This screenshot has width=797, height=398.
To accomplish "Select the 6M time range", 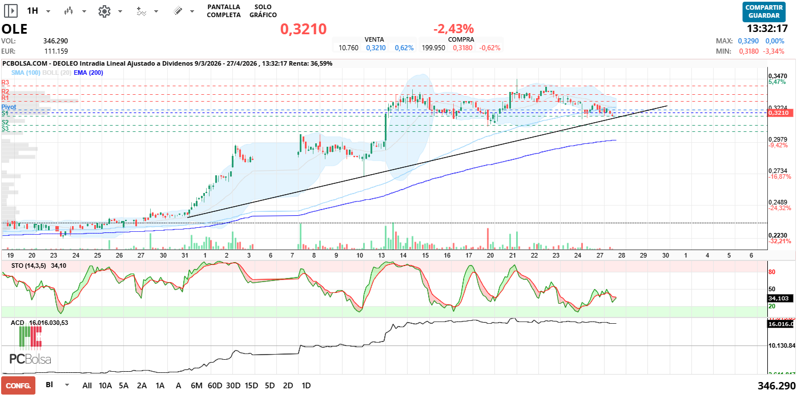I will (x=196, y=385).
